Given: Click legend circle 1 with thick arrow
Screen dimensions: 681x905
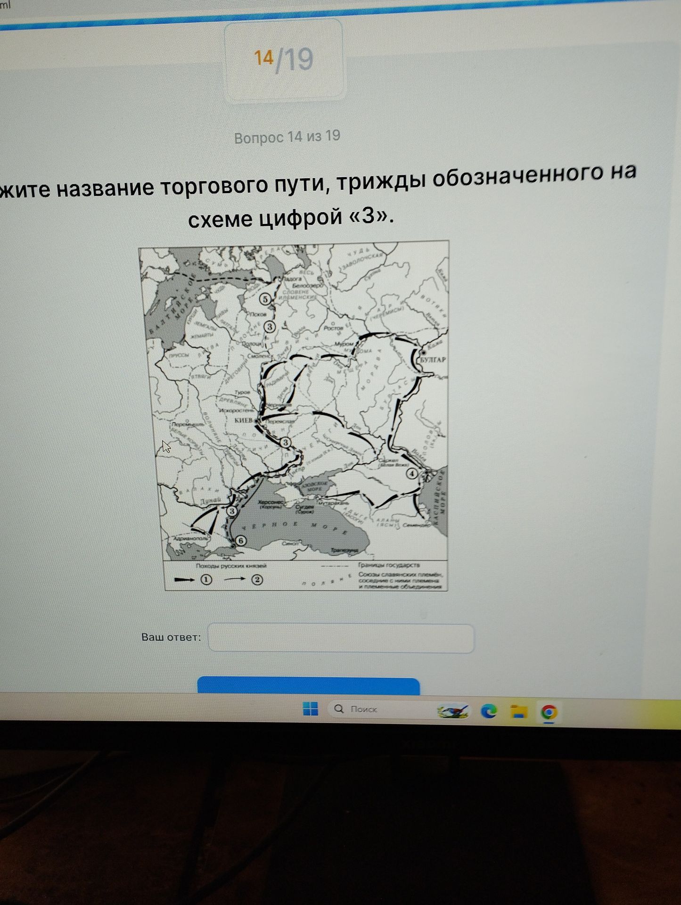Looking at the screenshot, I should click(206, 579).
